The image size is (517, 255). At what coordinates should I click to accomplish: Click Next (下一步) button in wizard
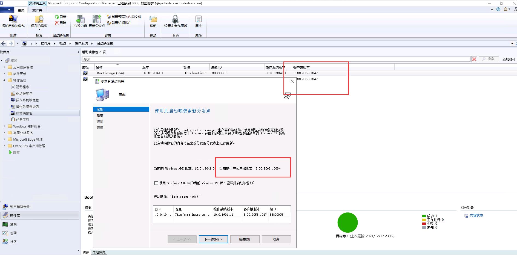pos(213,239)
